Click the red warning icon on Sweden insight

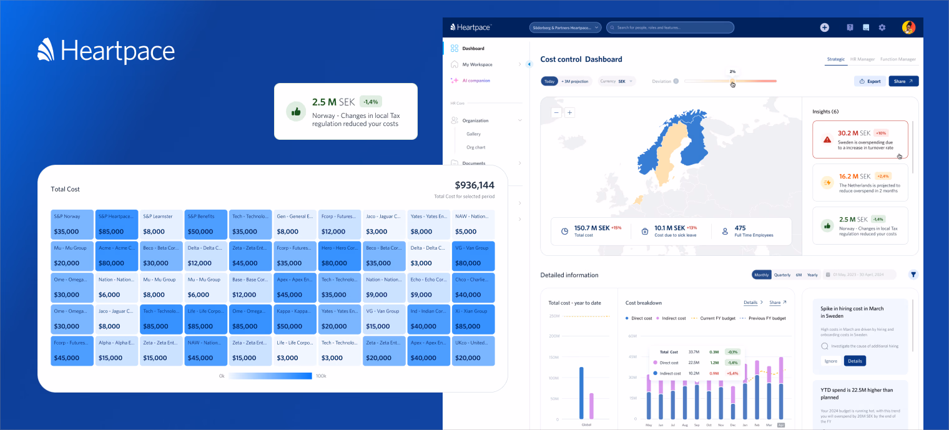click(827, 140)
